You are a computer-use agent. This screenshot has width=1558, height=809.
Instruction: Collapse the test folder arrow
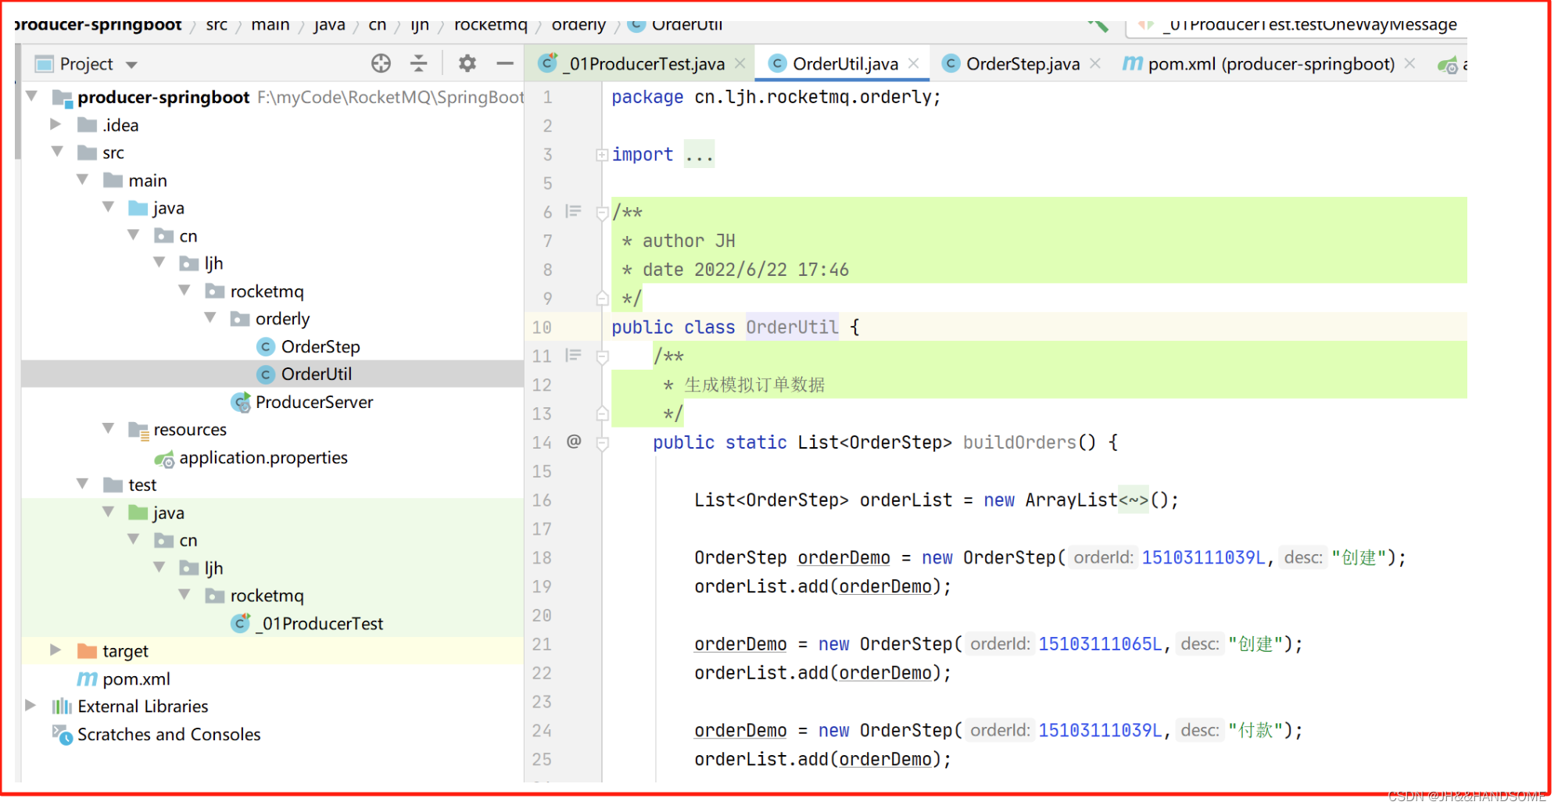click(x=83, y=484)
